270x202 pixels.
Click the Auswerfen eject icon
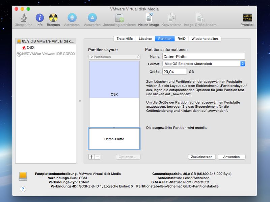92,18
